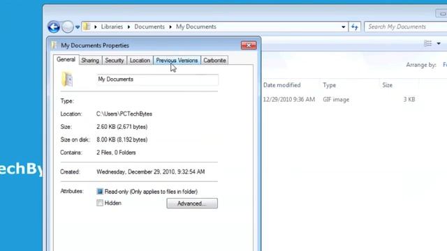Open the Security tab
The width and height of the screenshot is (447, 251).
[x=115, y=61]
